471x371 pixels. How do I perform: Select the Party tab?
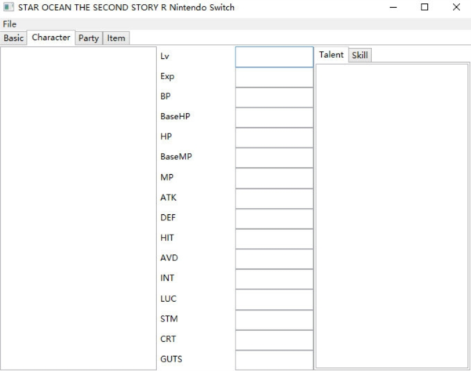[x=89, y=38]
